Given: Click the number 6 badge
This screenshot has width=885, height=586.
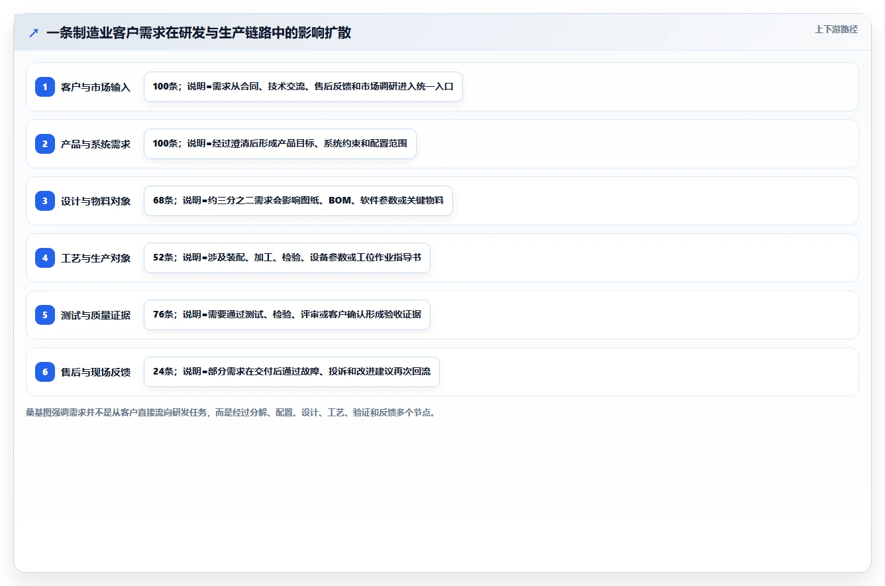Looking at the screenshot, I should [x=45, y=372].
